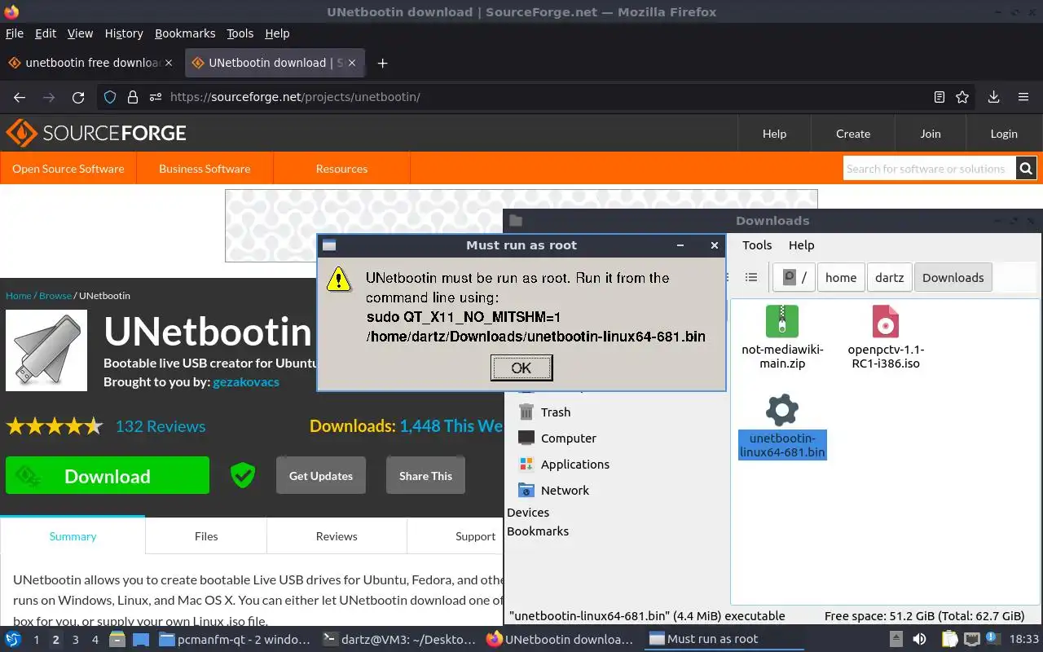
Task: Toggle reader view in the address bar
Action: [x=940, y=97]
